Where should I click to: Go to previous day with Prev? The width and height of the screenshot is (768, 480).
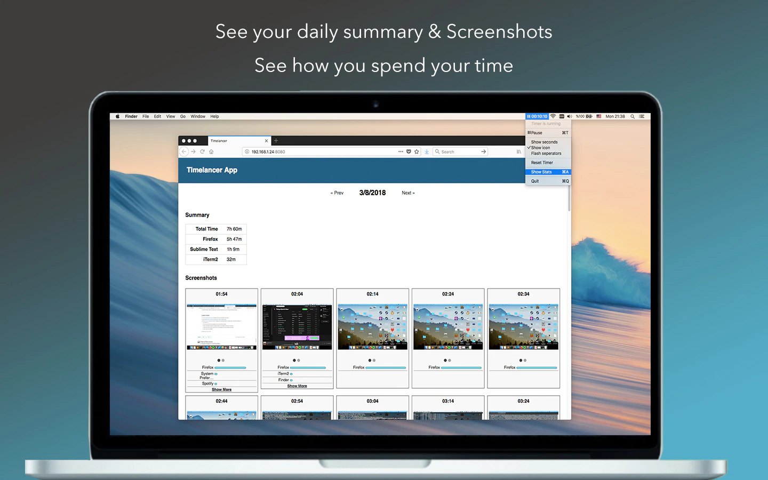[337, 193]
